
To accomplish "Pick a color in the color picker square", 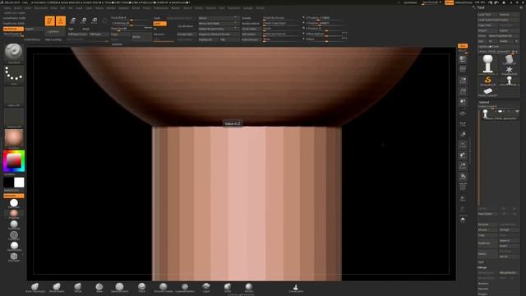I will coord(14,161).
